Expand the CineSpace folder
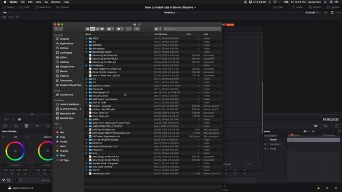 pos(87,65)
